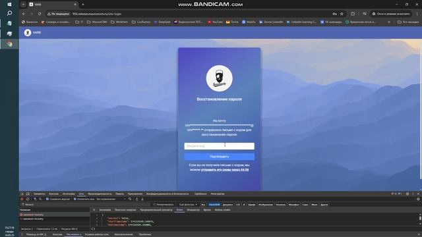Toggle DevTools inspect element picker
The image size is (422, 237).
tap(22, 194)
